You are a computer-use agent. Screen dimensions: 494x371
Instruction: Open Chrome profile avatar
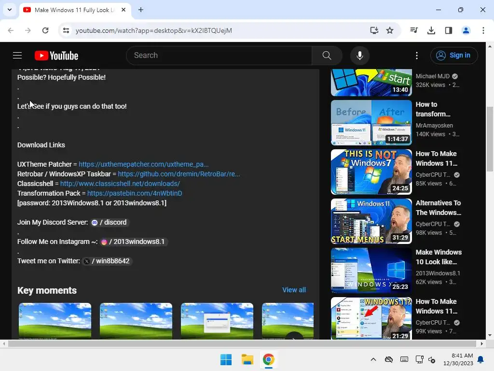click(x=466, y=30)
